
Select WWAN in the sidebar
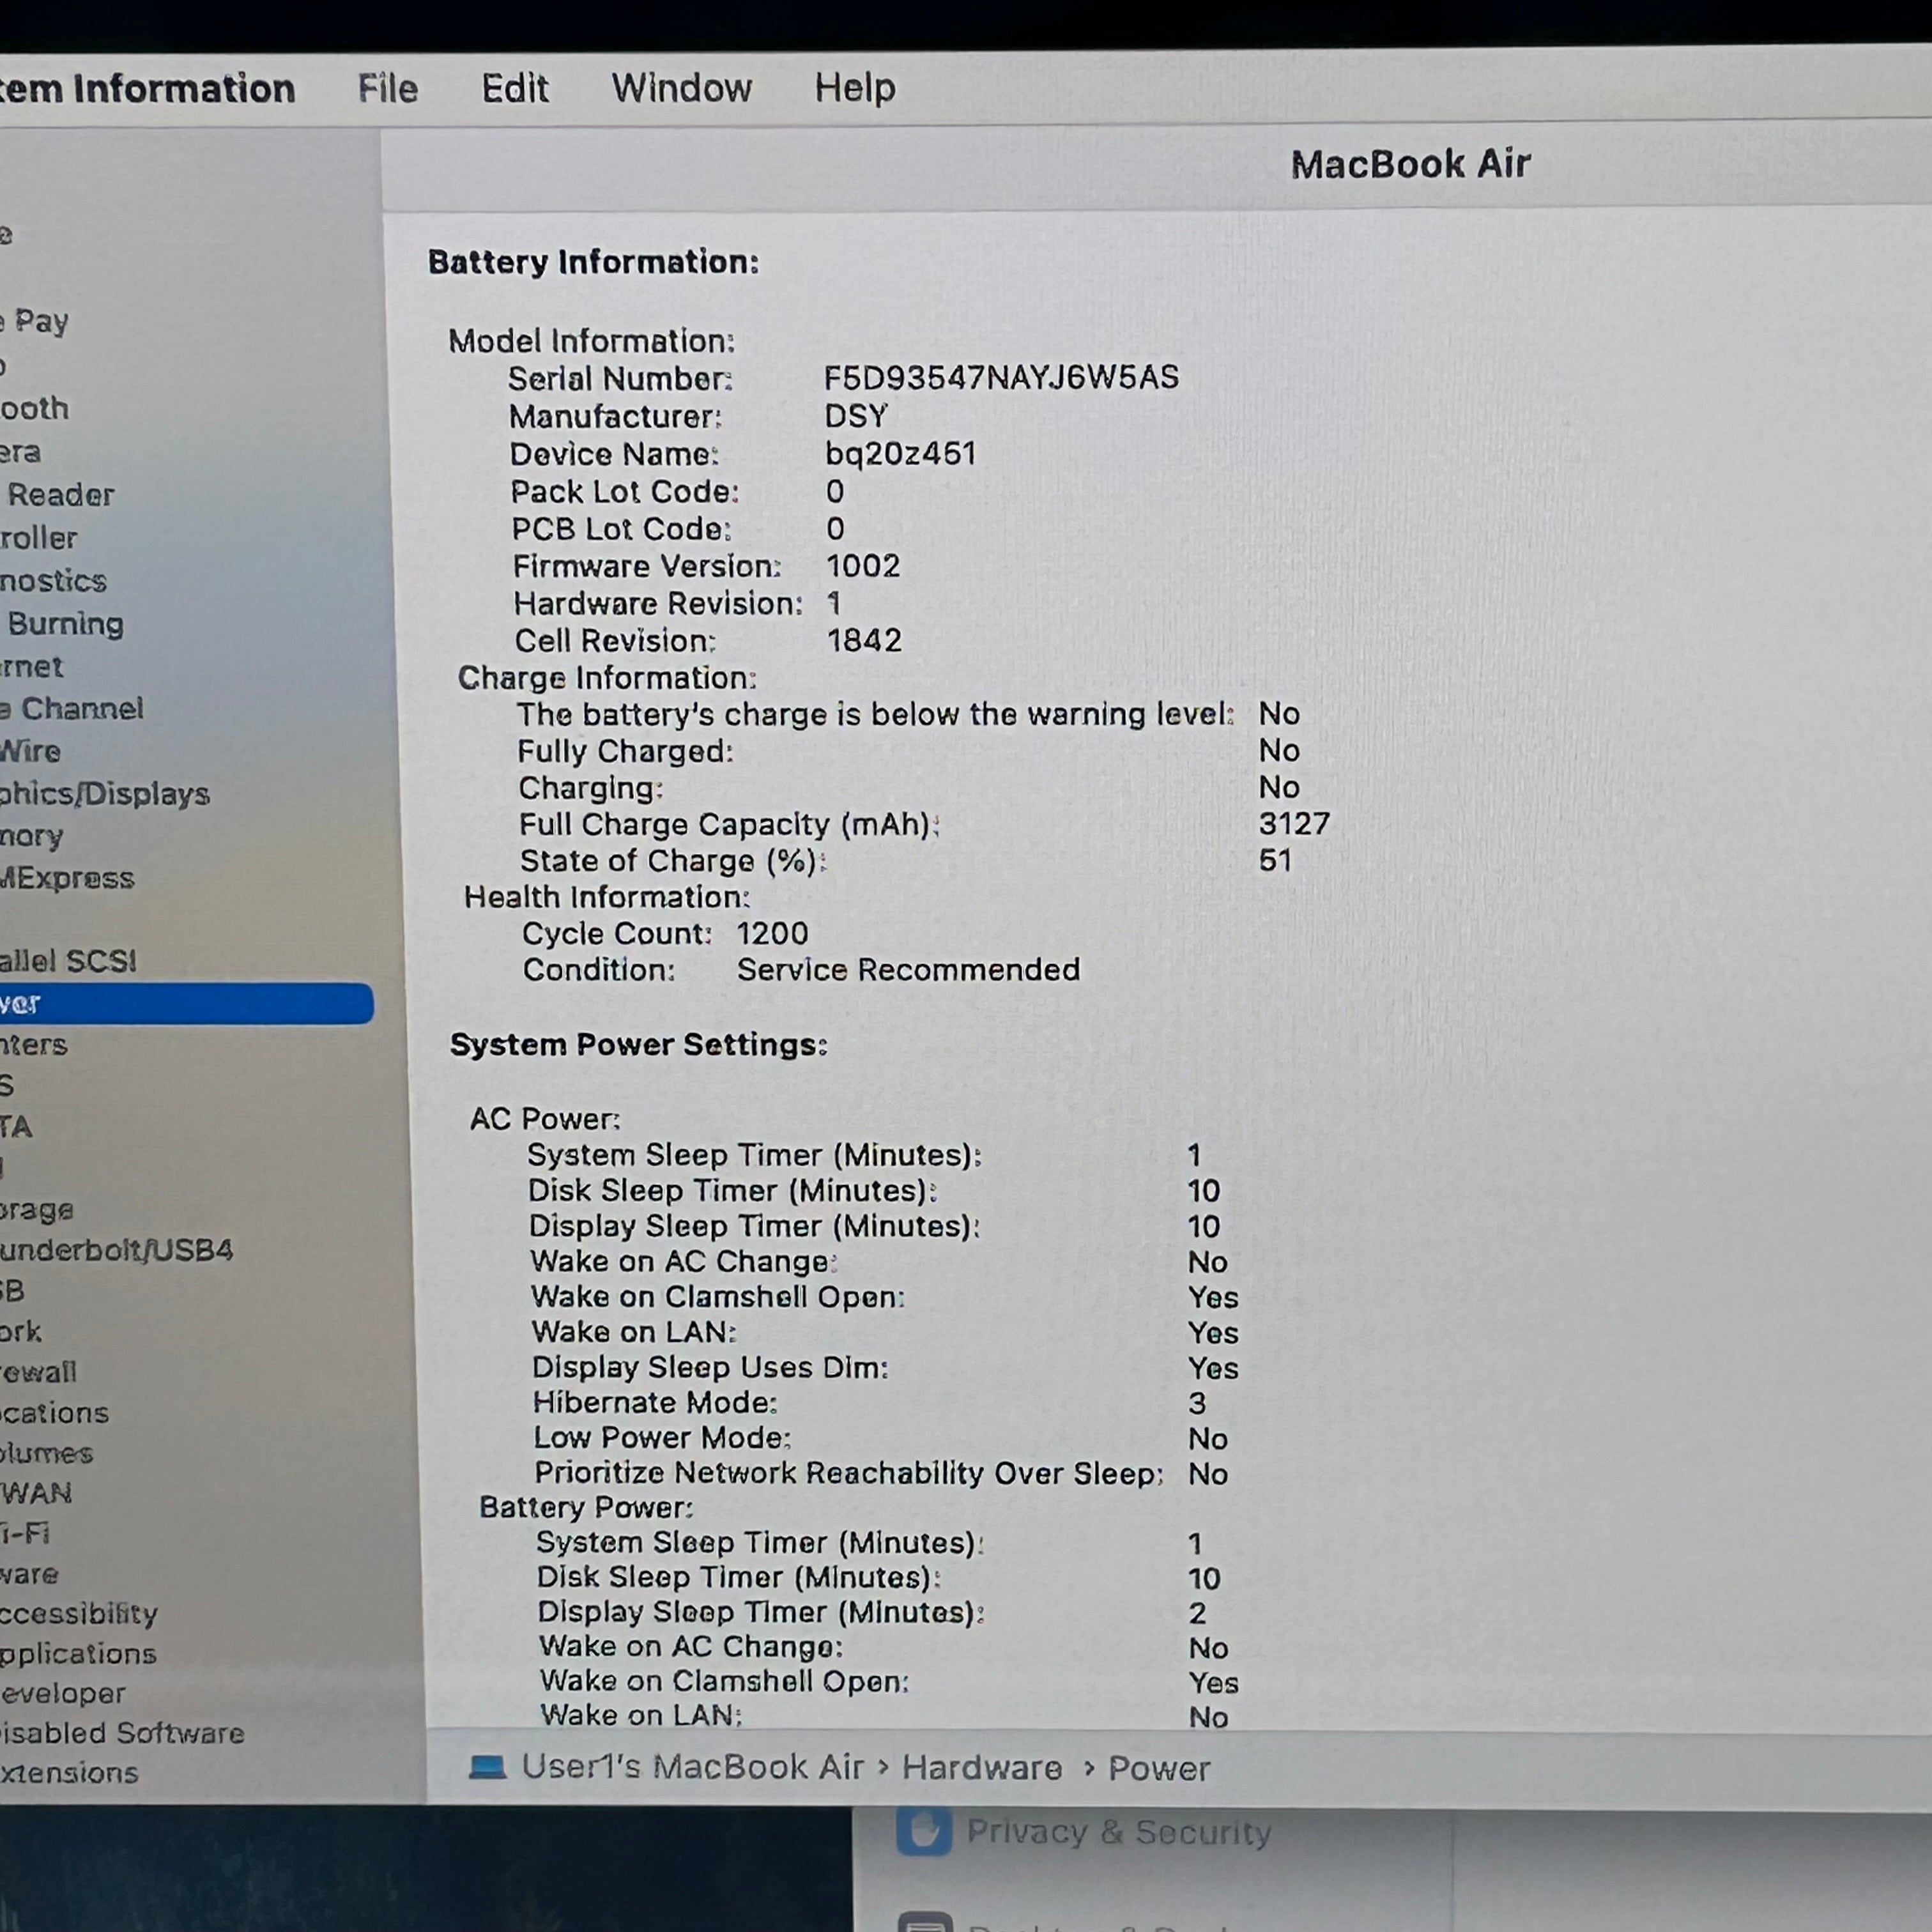(36, 1493)
